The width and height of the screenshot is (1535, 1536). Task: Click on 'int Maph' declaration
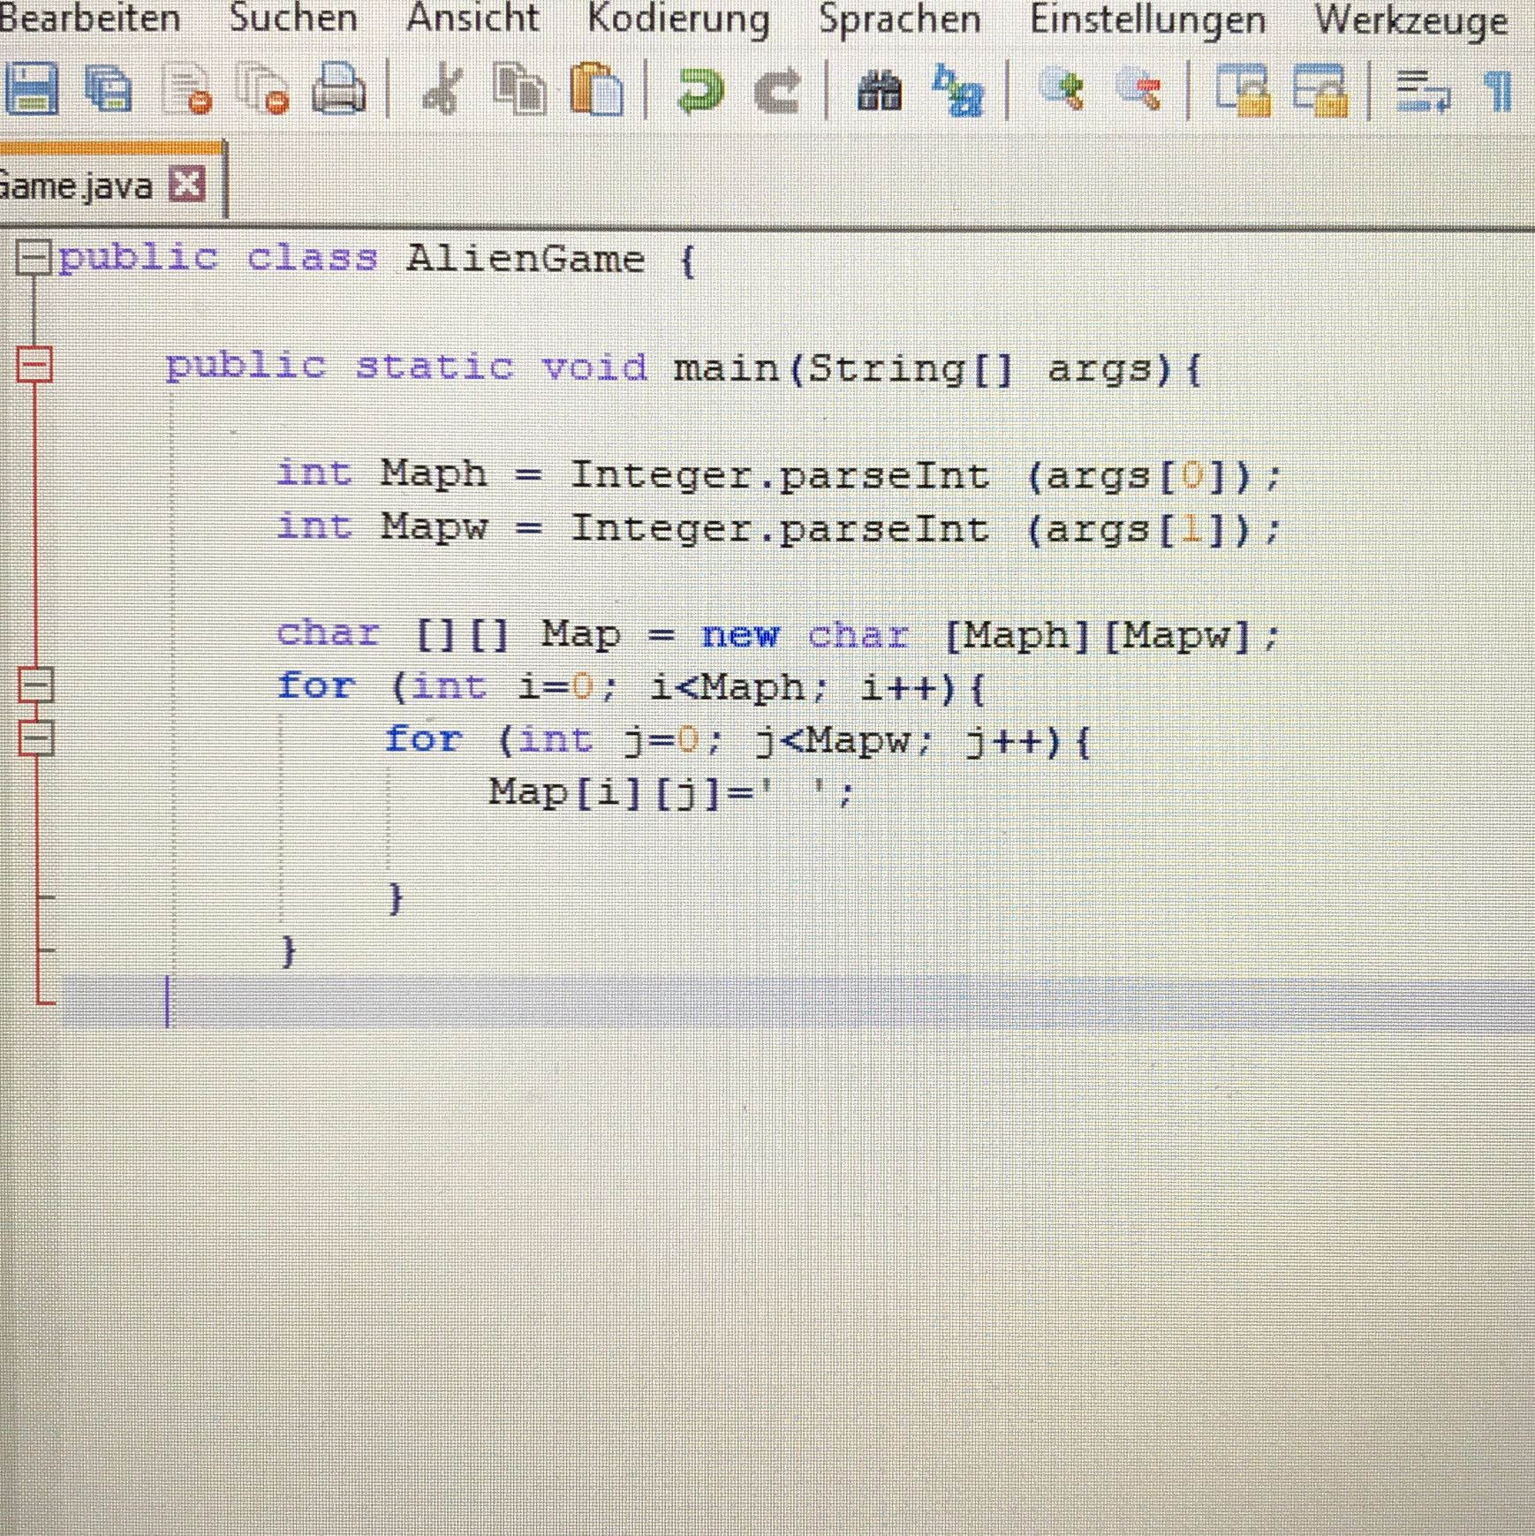[382, 473]
